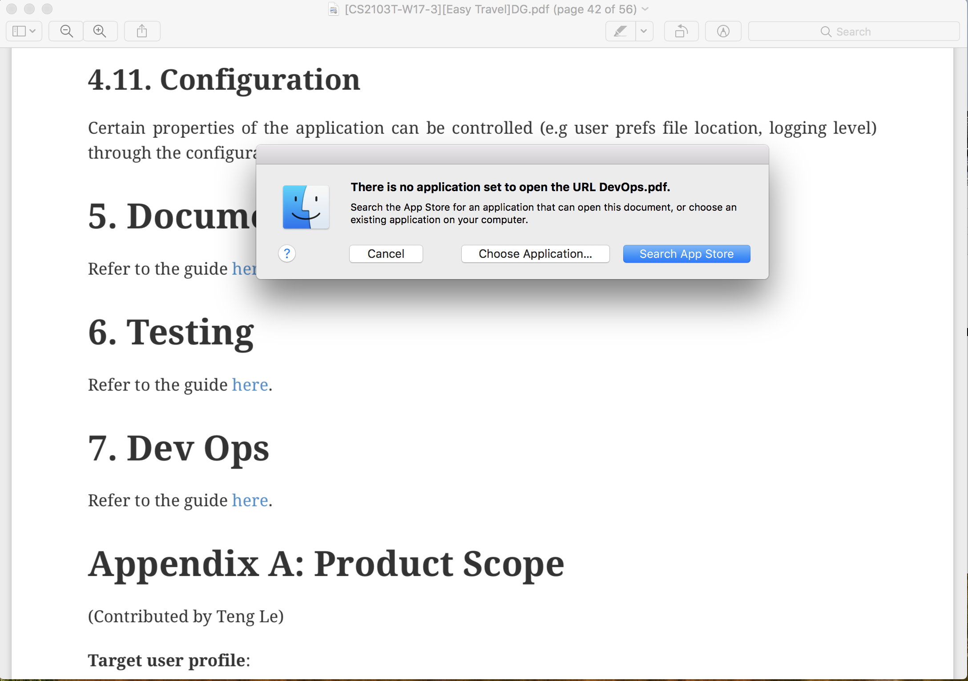Open the Share toolbar icon

pyautogui.click(x=142, y=31)
